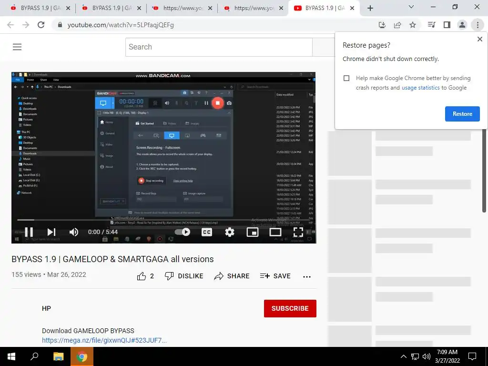Show hidden system tray icons

(x=403, y=356)
